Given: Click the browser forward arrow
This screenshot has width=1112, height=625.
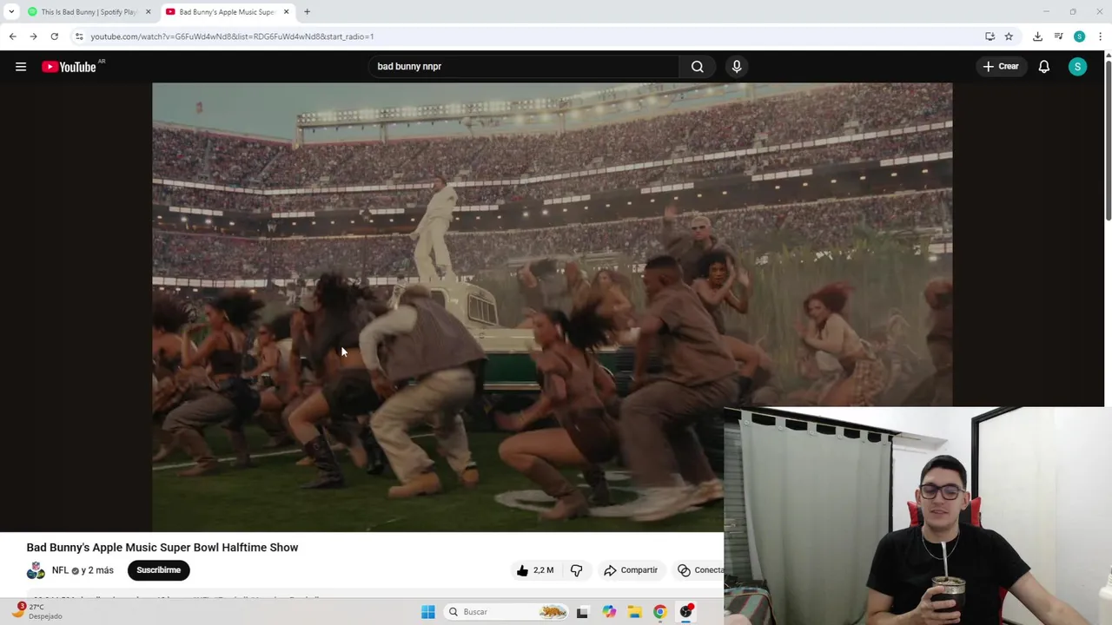Looking at the screenshot, I should coord(33,36).
